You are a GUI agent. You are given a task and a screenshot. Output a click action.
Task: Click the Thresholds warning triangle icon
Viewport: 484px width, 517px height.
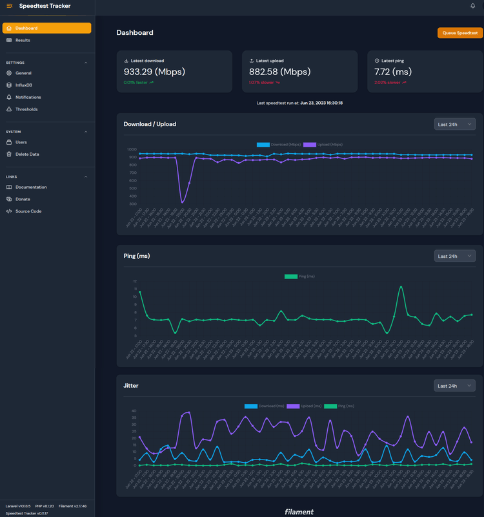[9, 109]
